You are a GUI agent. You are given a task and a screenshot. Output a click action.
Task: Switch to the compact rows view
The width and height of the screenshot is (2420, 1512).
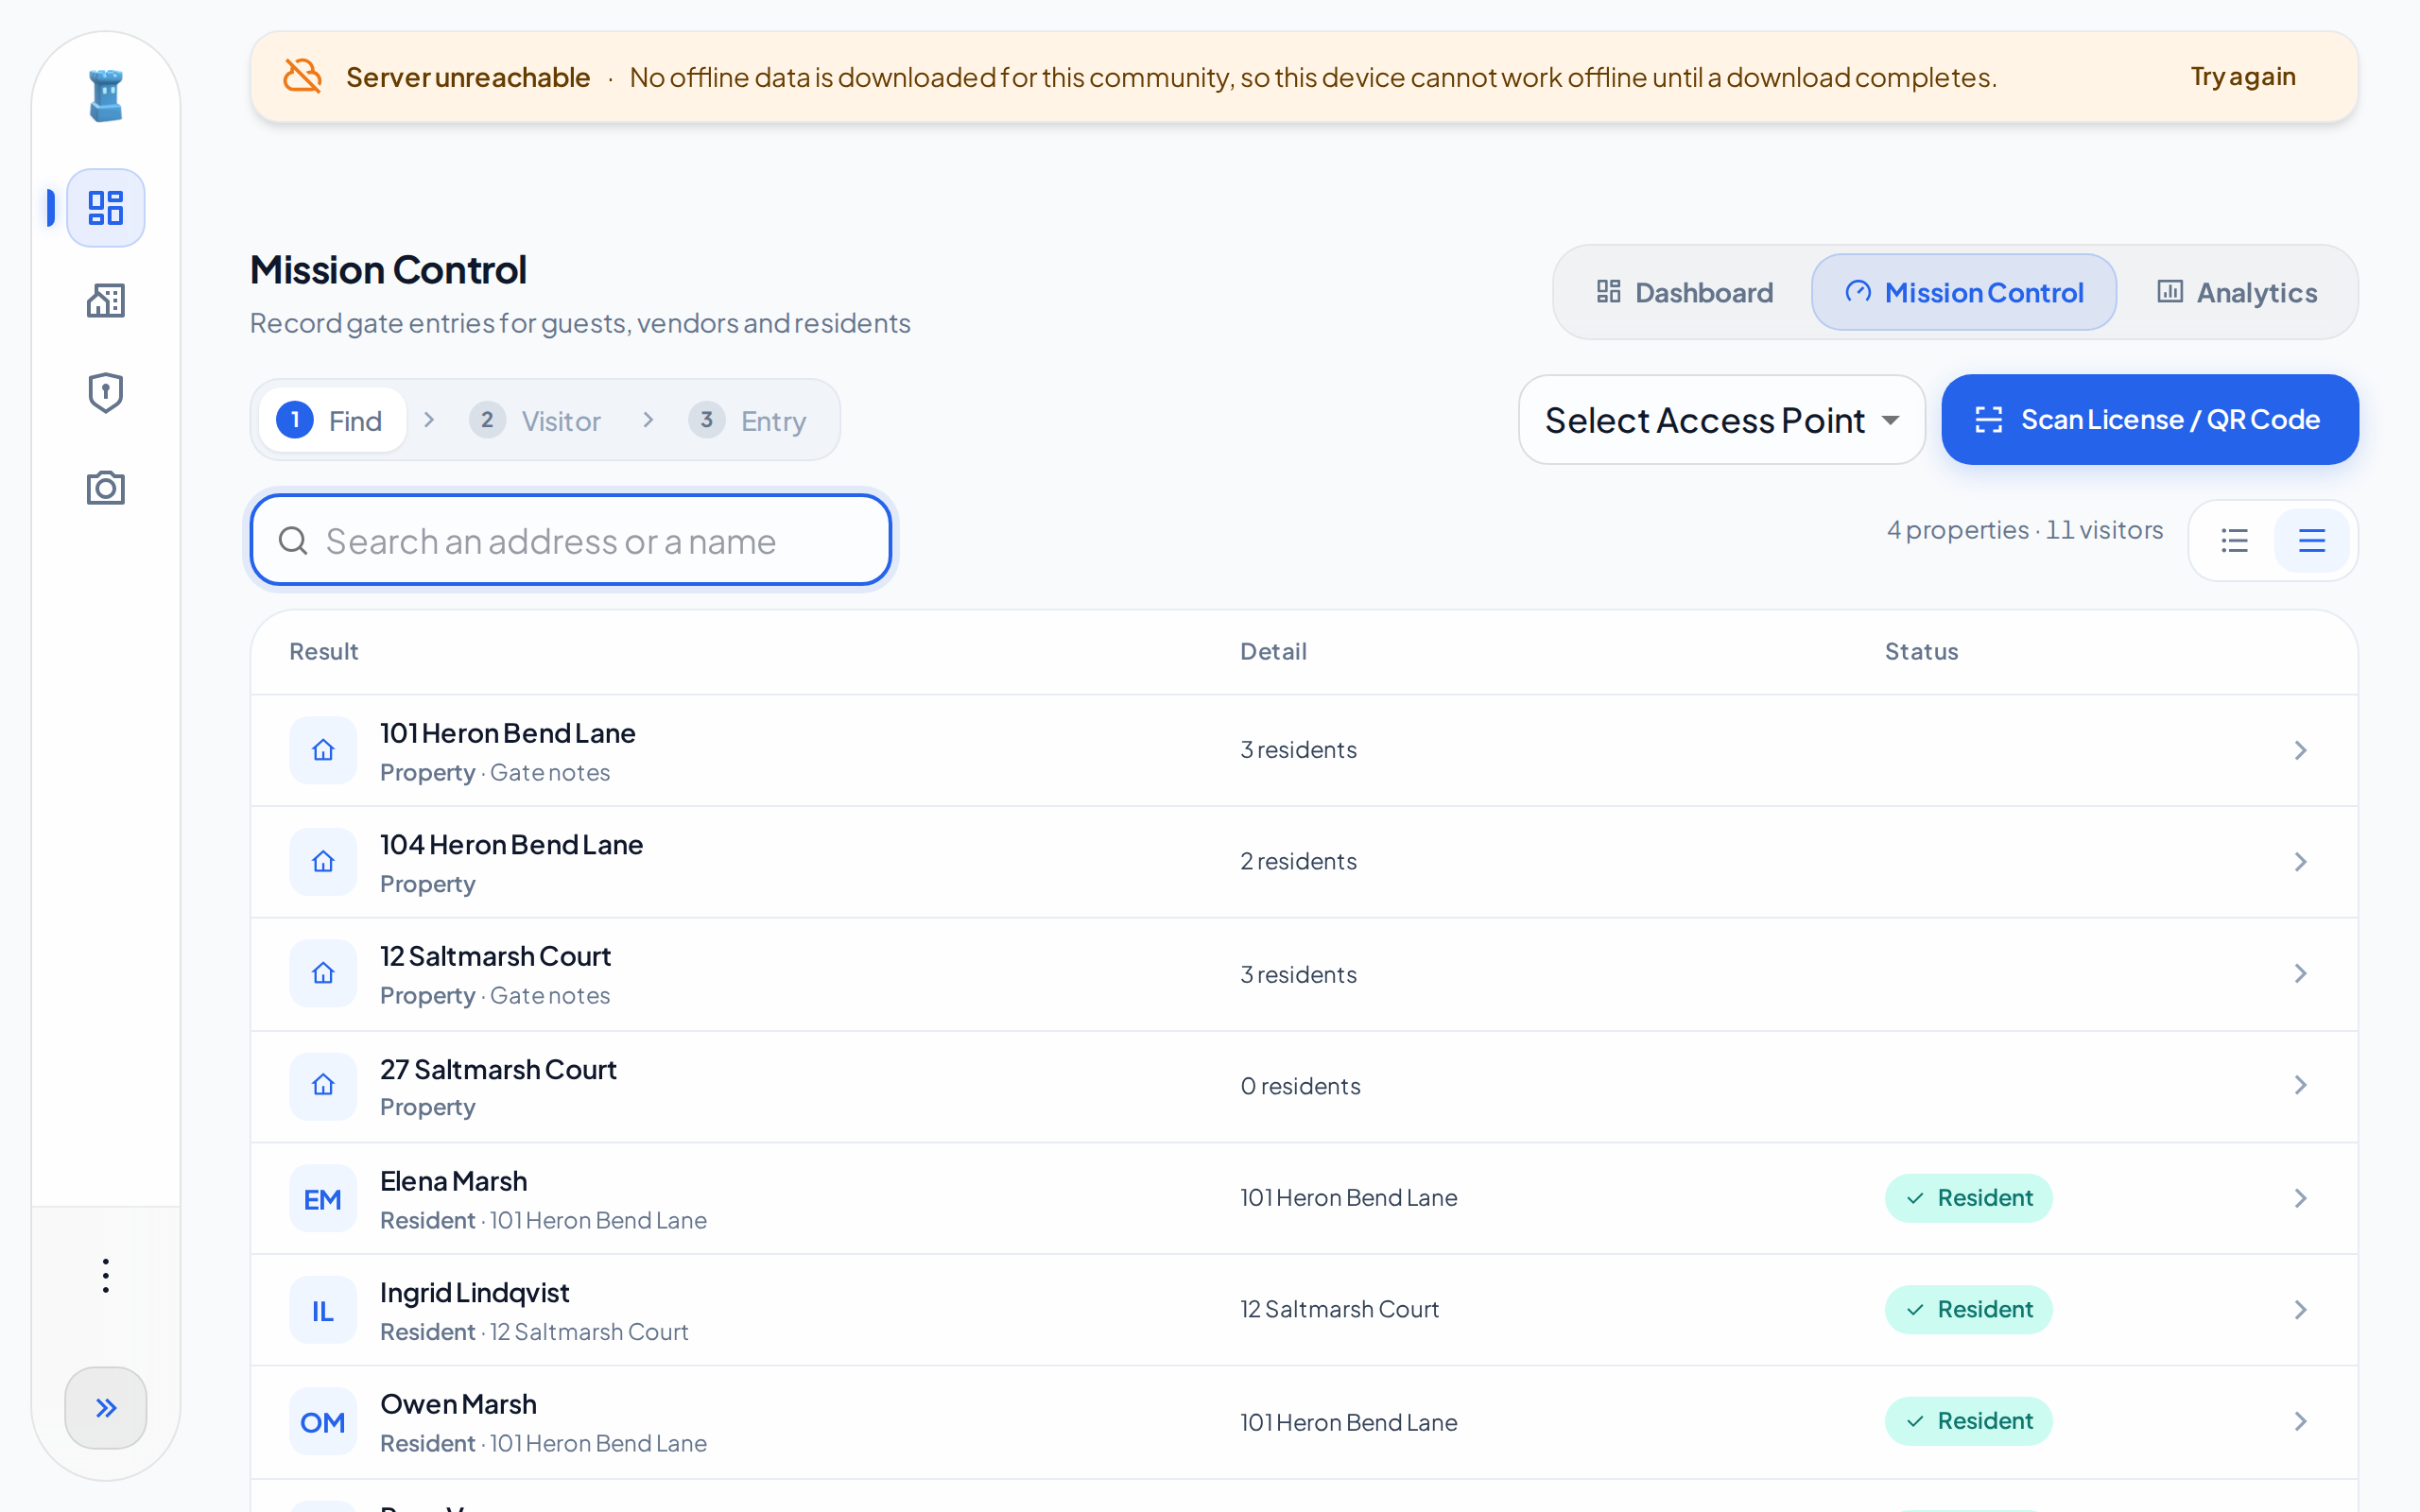pos(2312,541)
